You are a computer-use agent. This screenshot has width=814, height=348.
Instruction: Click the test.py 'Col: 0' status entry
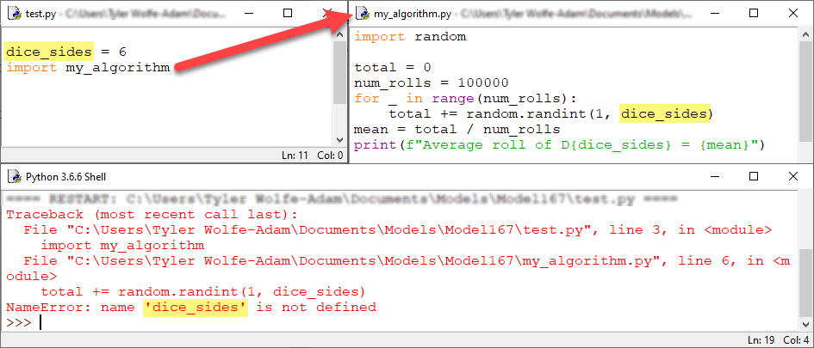pyautogui.click(x=329, y=155)
